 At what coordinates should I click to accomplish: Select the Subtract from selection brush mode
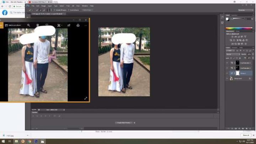(x=44, y=10)
